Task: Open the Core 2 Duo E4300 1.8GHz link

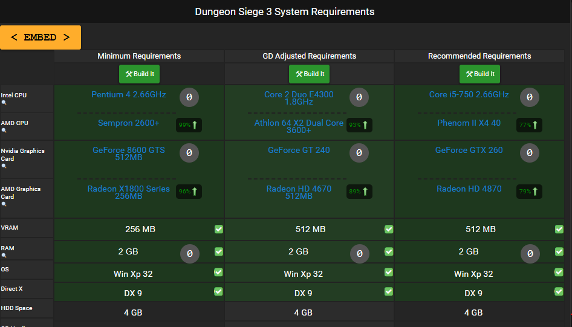Action: coord(299,98)
